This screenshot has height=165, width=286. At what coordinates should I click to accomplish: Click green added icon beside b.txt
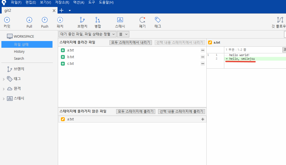[63, 57]
